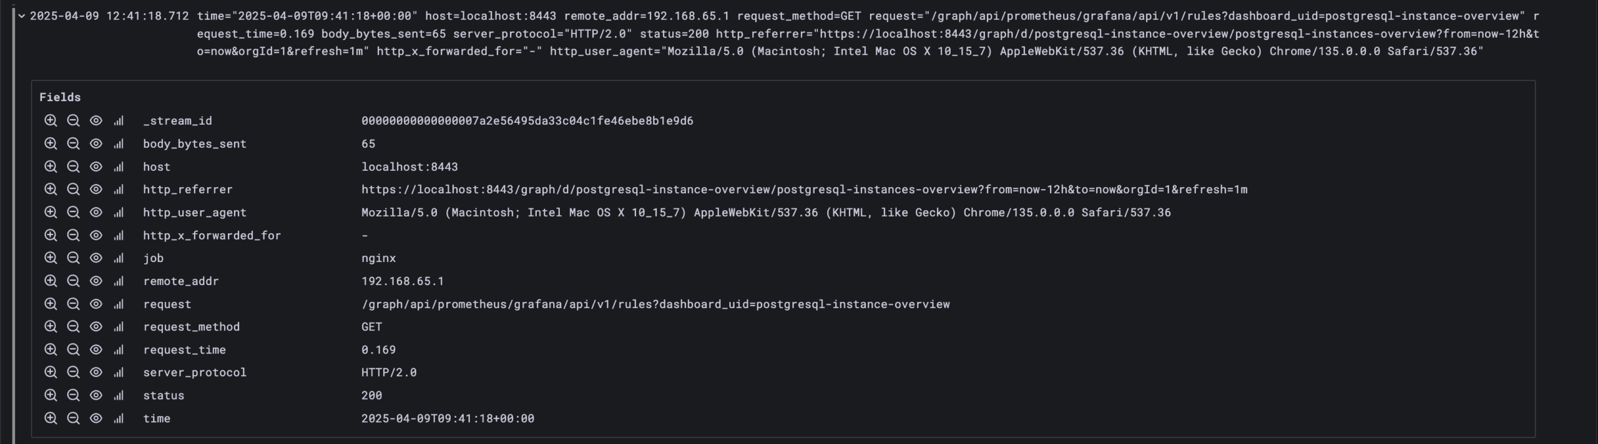
Task: Show request_method field in log line
Action: tap(96, 327)
